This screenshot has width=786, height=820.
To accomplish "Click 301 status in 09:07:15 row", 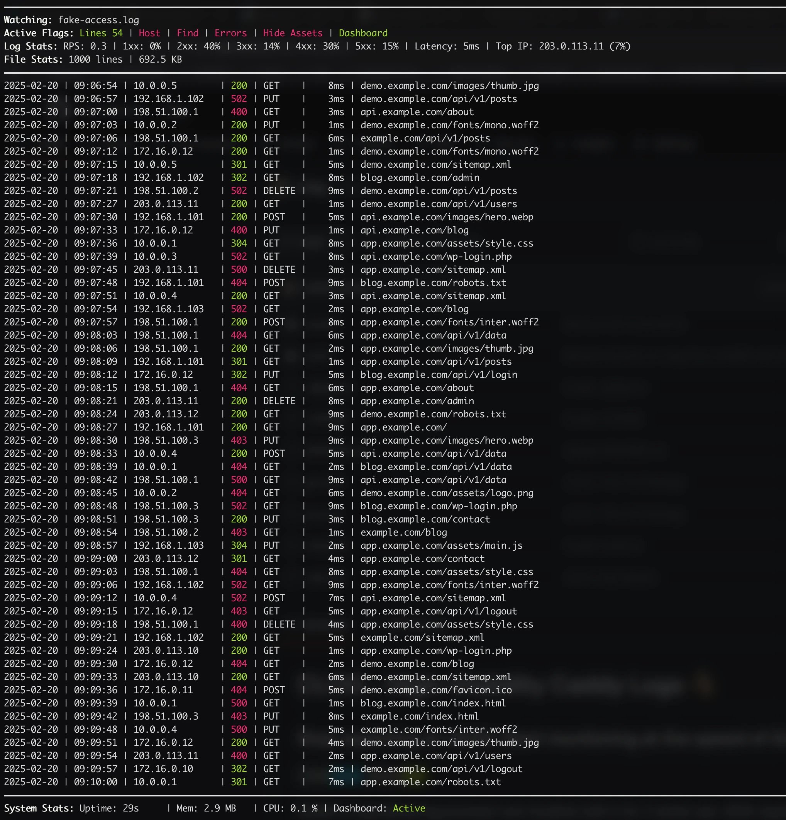I will tap(239, 165).
